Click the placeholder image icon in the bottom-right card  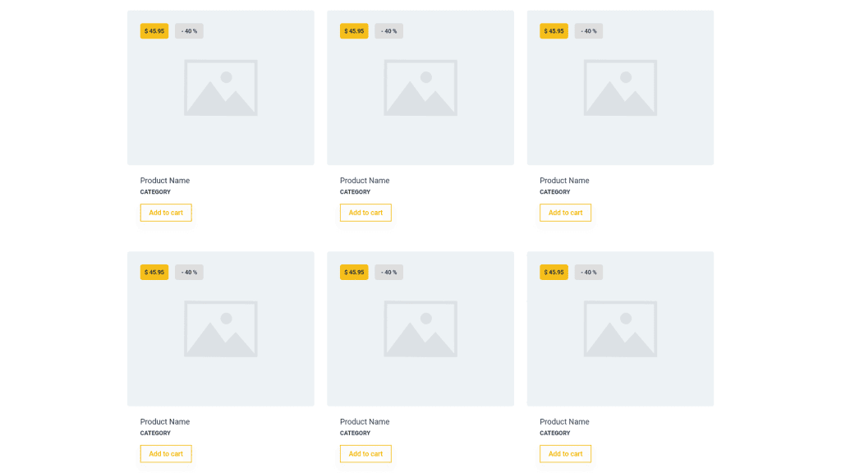620,328
